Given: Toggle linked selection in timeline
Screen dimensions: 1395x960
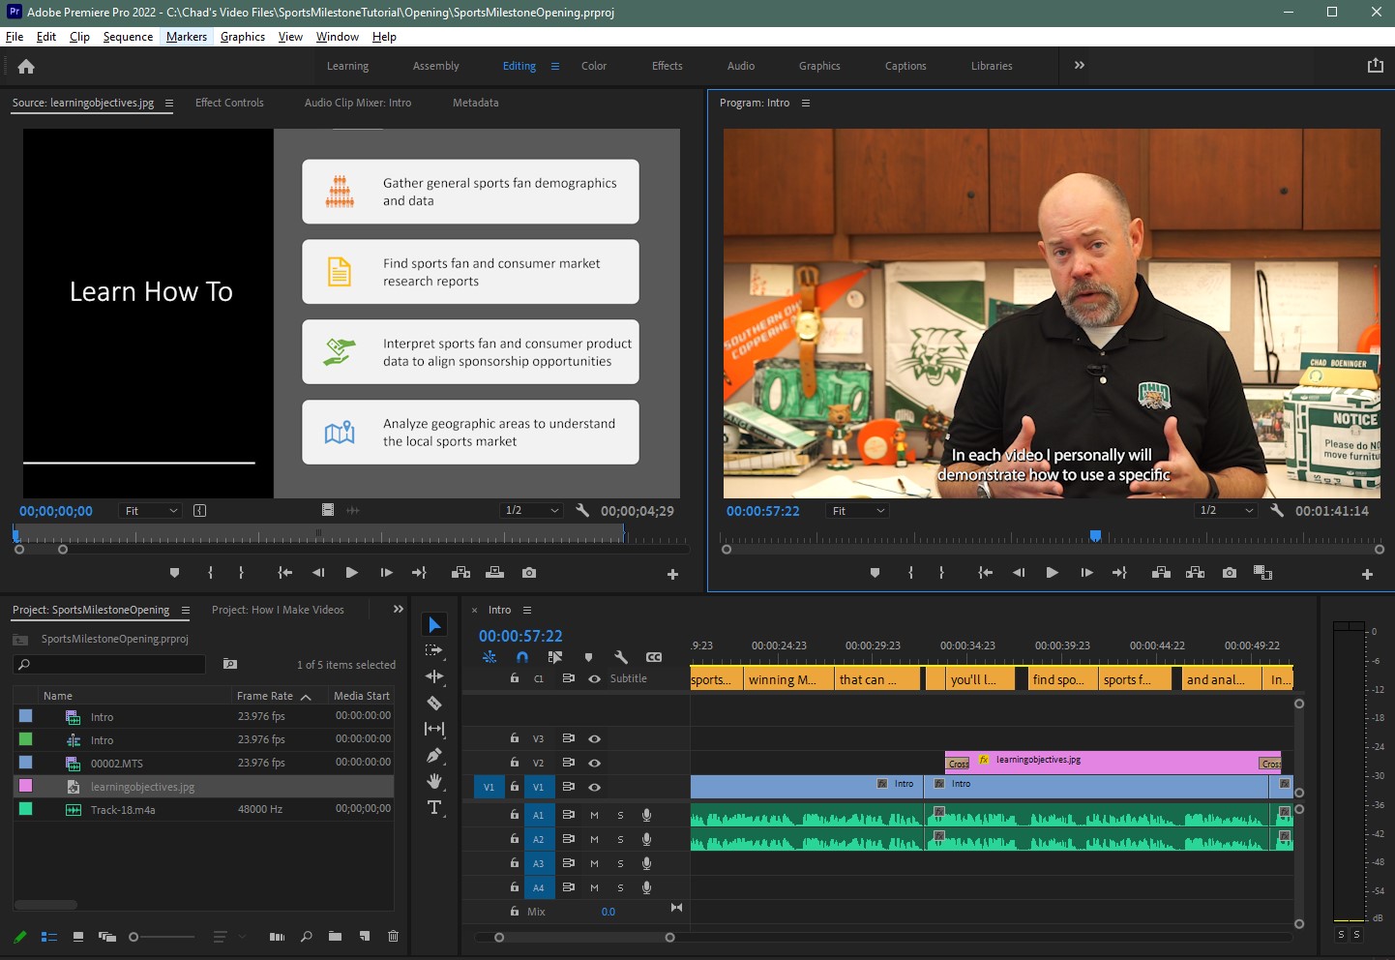Looking at the screenshot, I should (555, 657).
